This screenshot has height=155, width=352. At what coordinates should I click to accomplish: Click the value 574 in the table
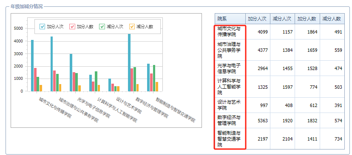pos(338,121)
